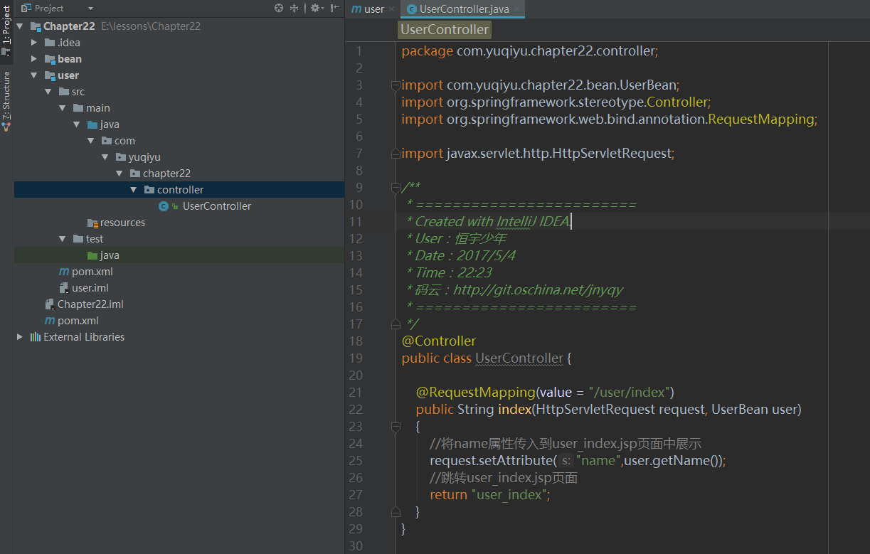The image size is (870, 554).
Task: Open the Project view type dropdown
Action: pos(90,9)
